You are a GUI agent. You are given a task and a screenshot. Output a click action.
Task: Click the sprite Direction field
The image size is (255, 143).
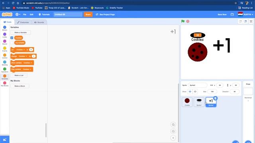click(x=235, y=92)
